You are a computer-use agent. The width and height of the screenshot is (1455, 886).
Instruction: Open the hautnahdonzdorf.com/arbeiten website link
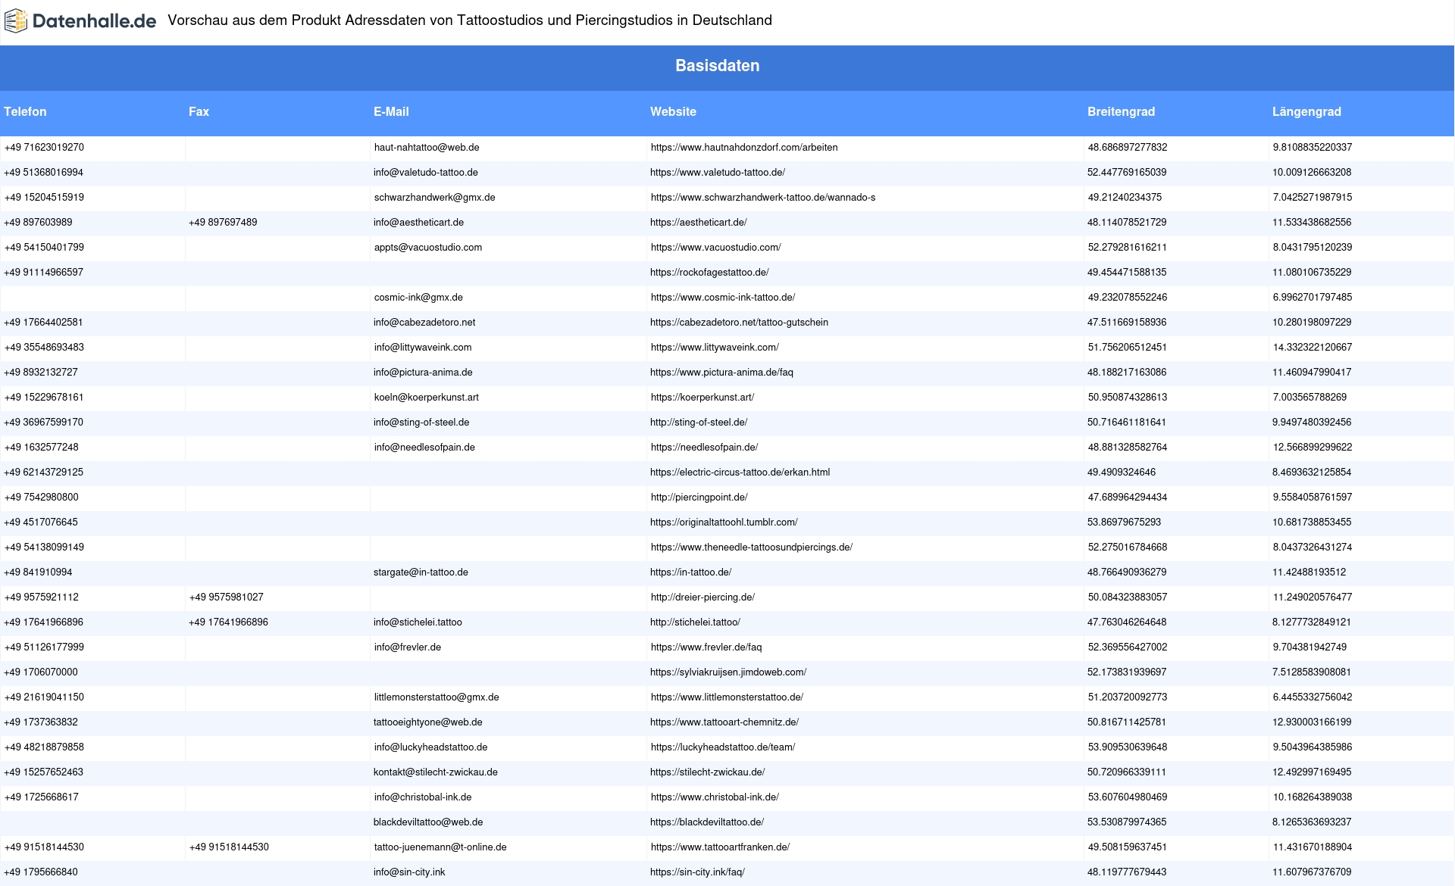tap(744, 148)
